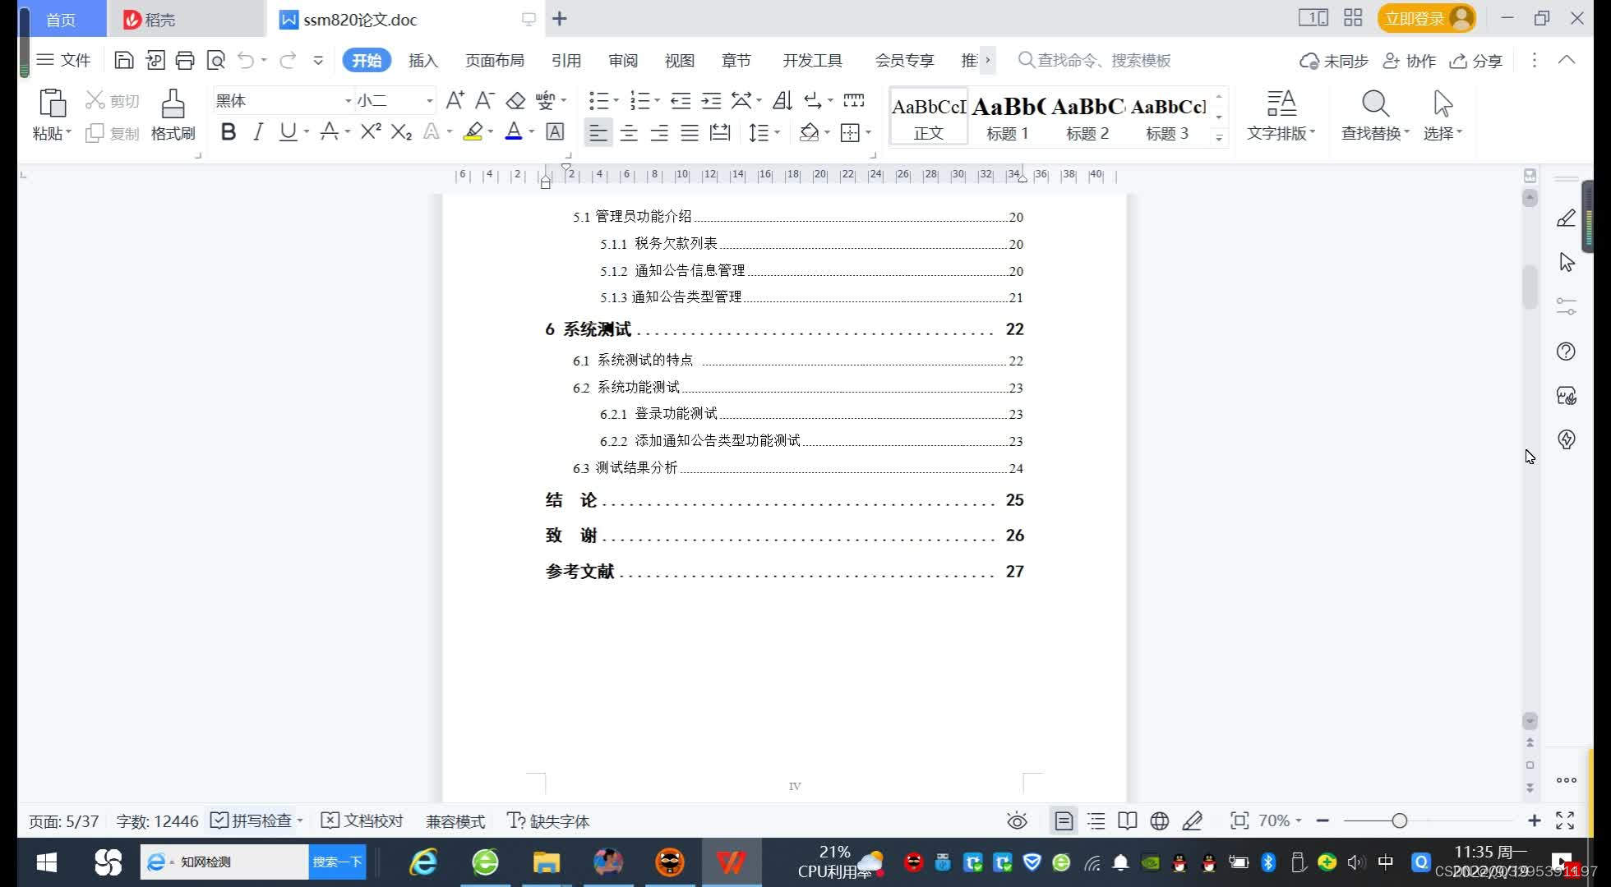Click the zoom slider handle

pyautogui.click(x=1400, y=820)
